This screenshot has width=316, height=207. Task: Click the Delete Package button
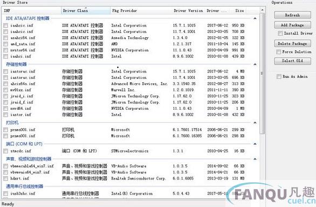[x=292, y=44]
